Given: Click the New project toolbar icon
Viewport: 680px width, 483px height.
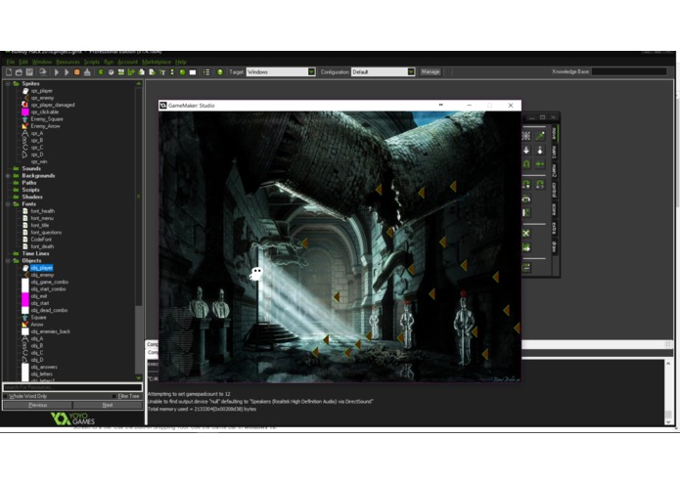Looking at the screenshot, I should tap(8, 72).
